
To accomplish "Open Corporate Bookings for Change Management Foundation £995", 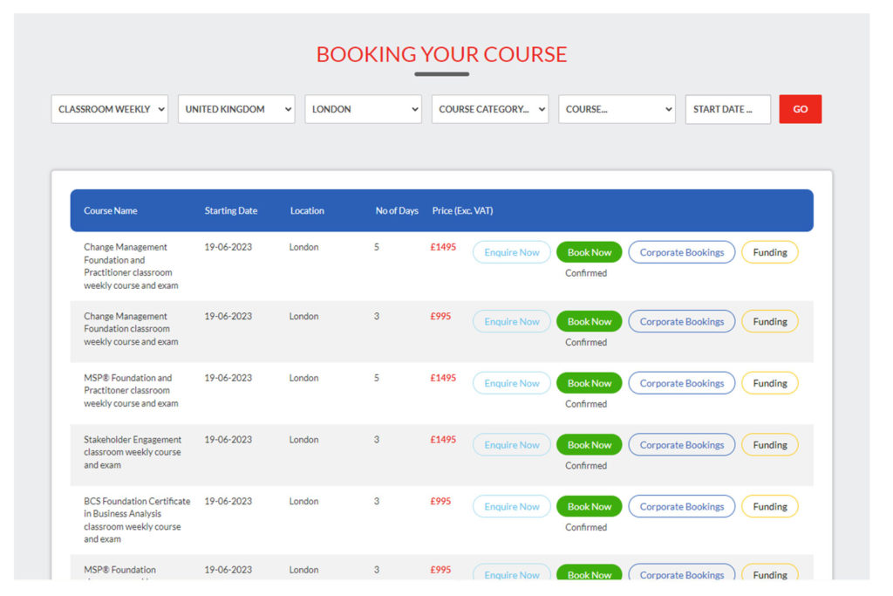I will point(681,321).
